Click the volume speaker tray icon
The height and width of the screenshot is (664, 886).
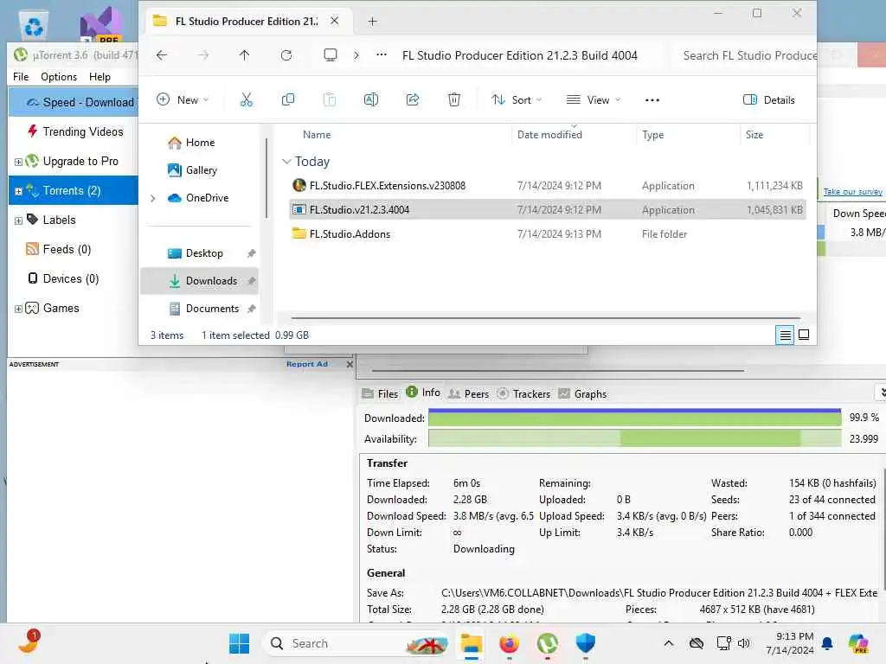(743, 643)
